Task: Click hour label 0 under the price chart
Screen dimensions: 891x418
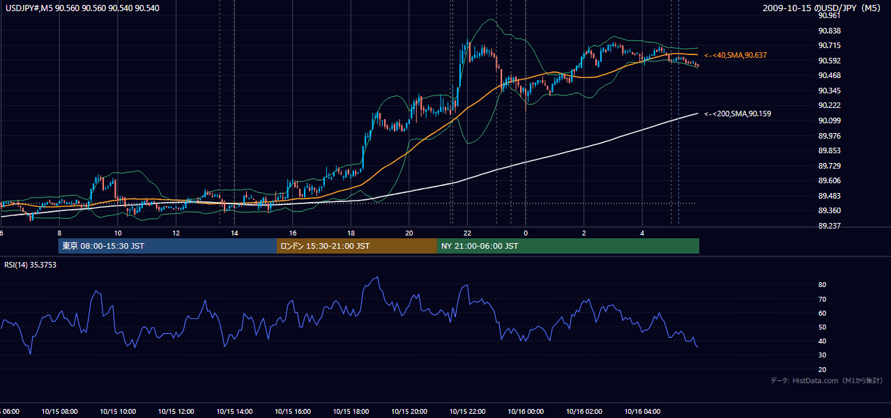Action: [526, 233]
